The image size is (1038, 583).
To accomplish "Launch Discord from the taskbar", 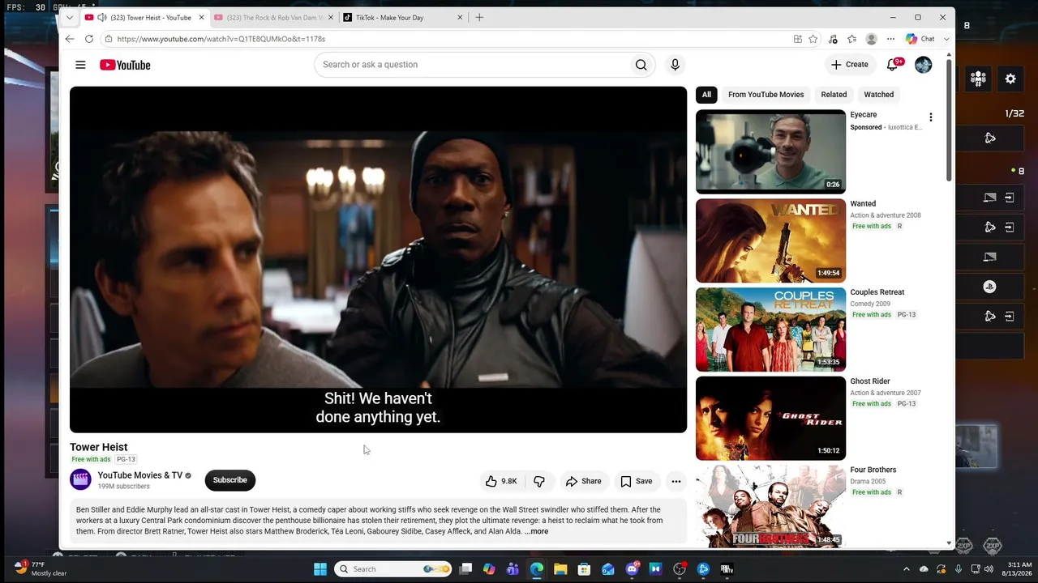I will coord(632,569).
